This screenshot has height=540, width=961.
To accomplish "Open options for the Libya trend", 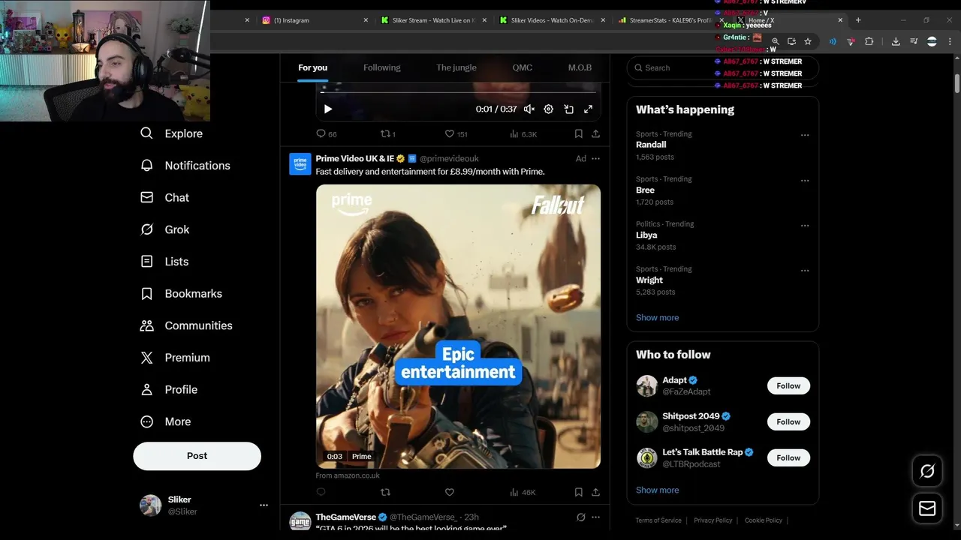I will pos(805,226).
